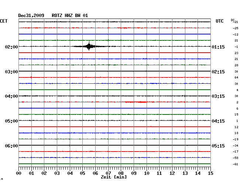The width and height of the screenshot is (240, 183).
Task: Click the 12 minute tick label
Action: 172,173
